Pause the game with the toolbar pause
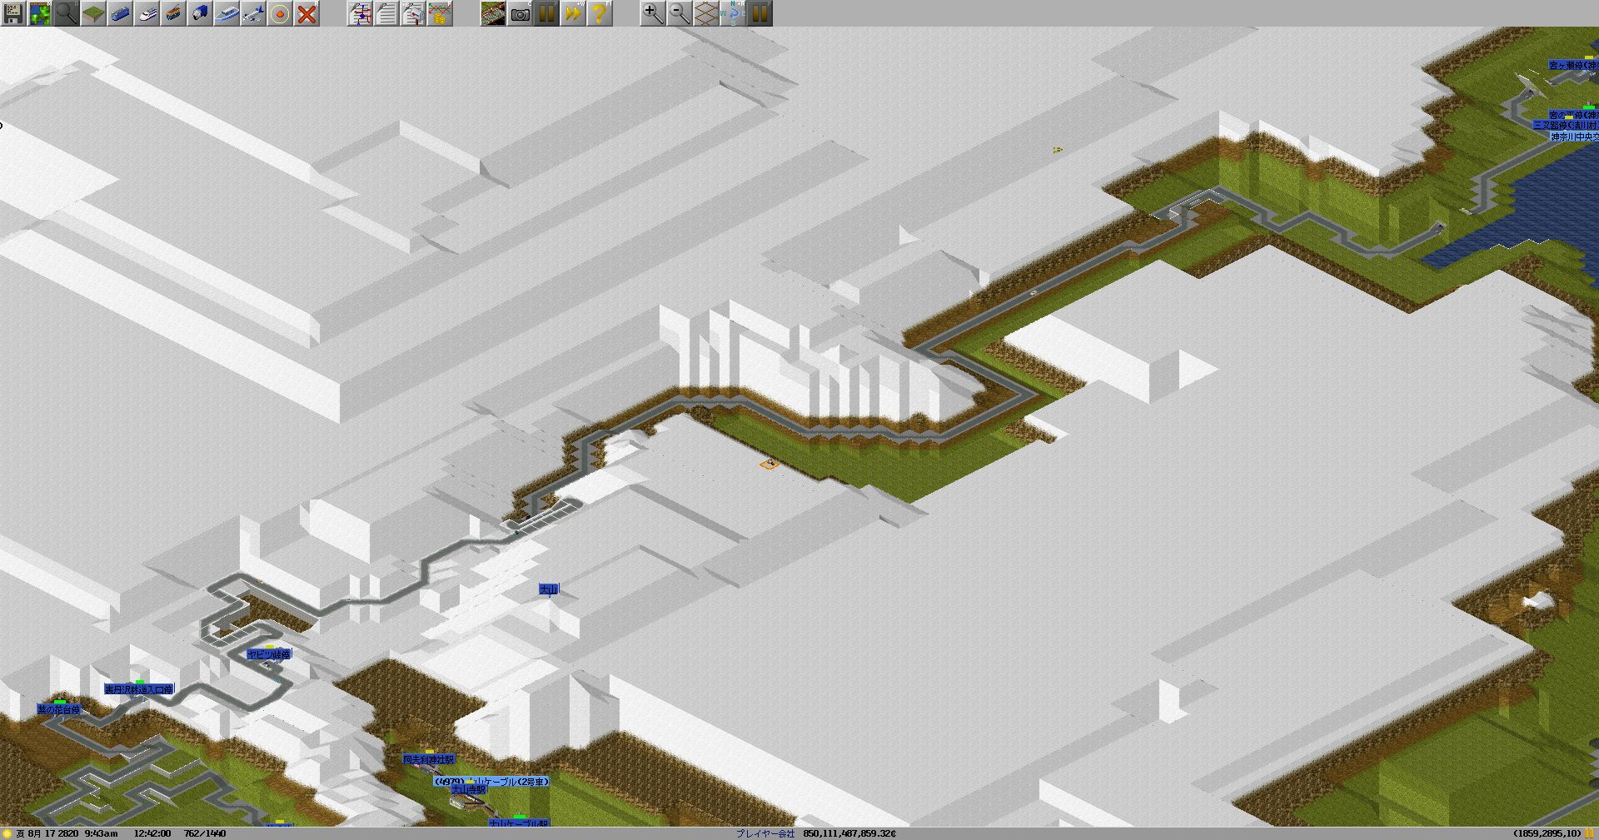The width and height of the screenshot is (1599, 840). [546, 13]
